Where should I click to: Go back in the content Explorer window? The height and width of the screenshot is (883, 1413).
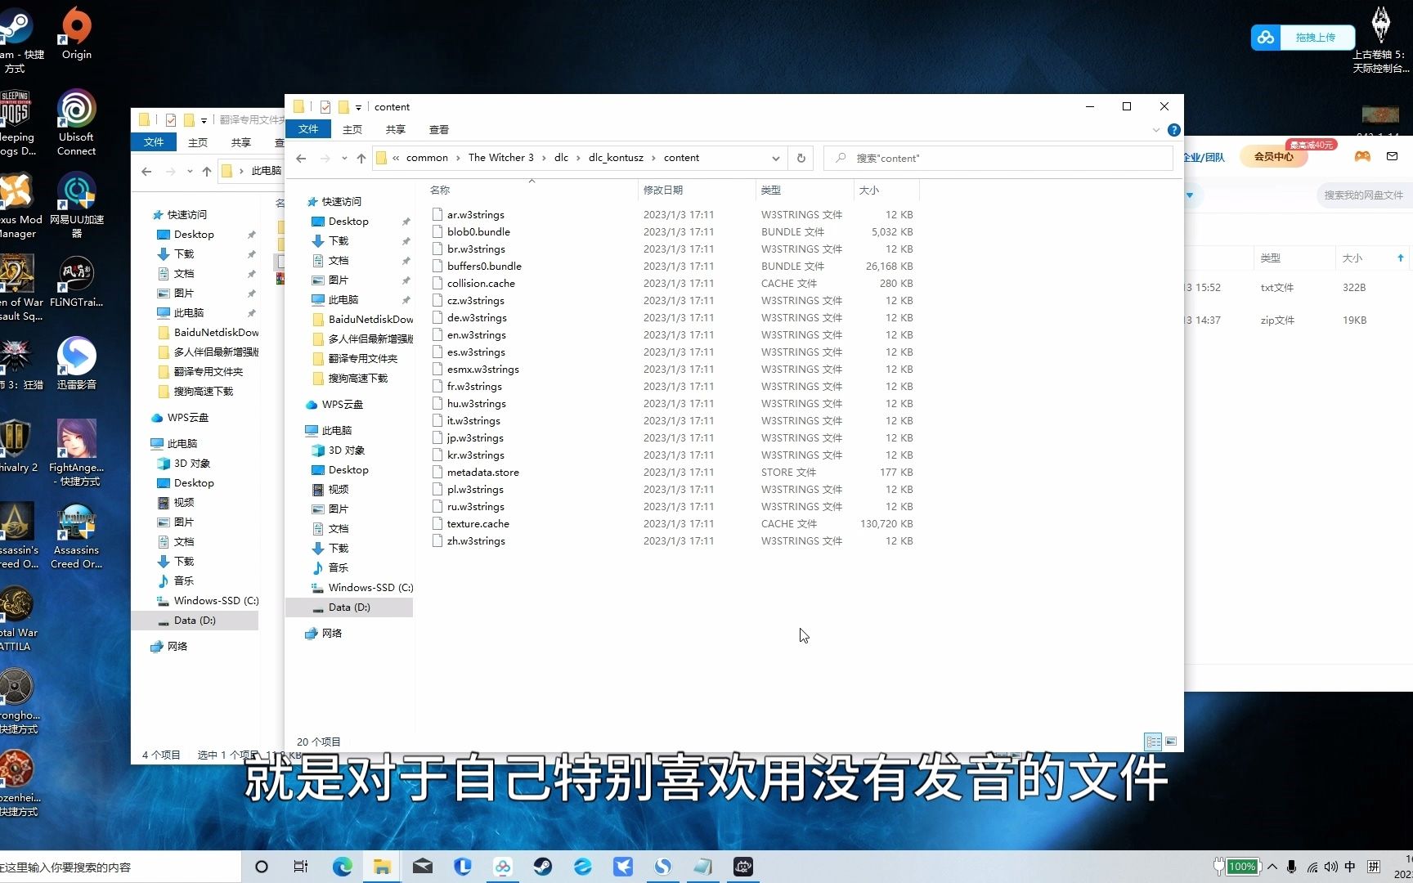301,158
